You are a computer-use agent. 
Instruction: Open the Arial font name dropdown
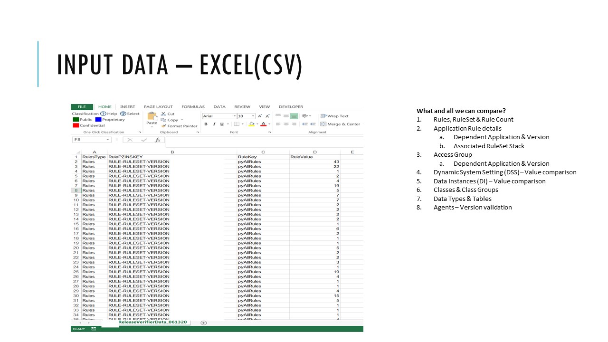click(235, 116)
